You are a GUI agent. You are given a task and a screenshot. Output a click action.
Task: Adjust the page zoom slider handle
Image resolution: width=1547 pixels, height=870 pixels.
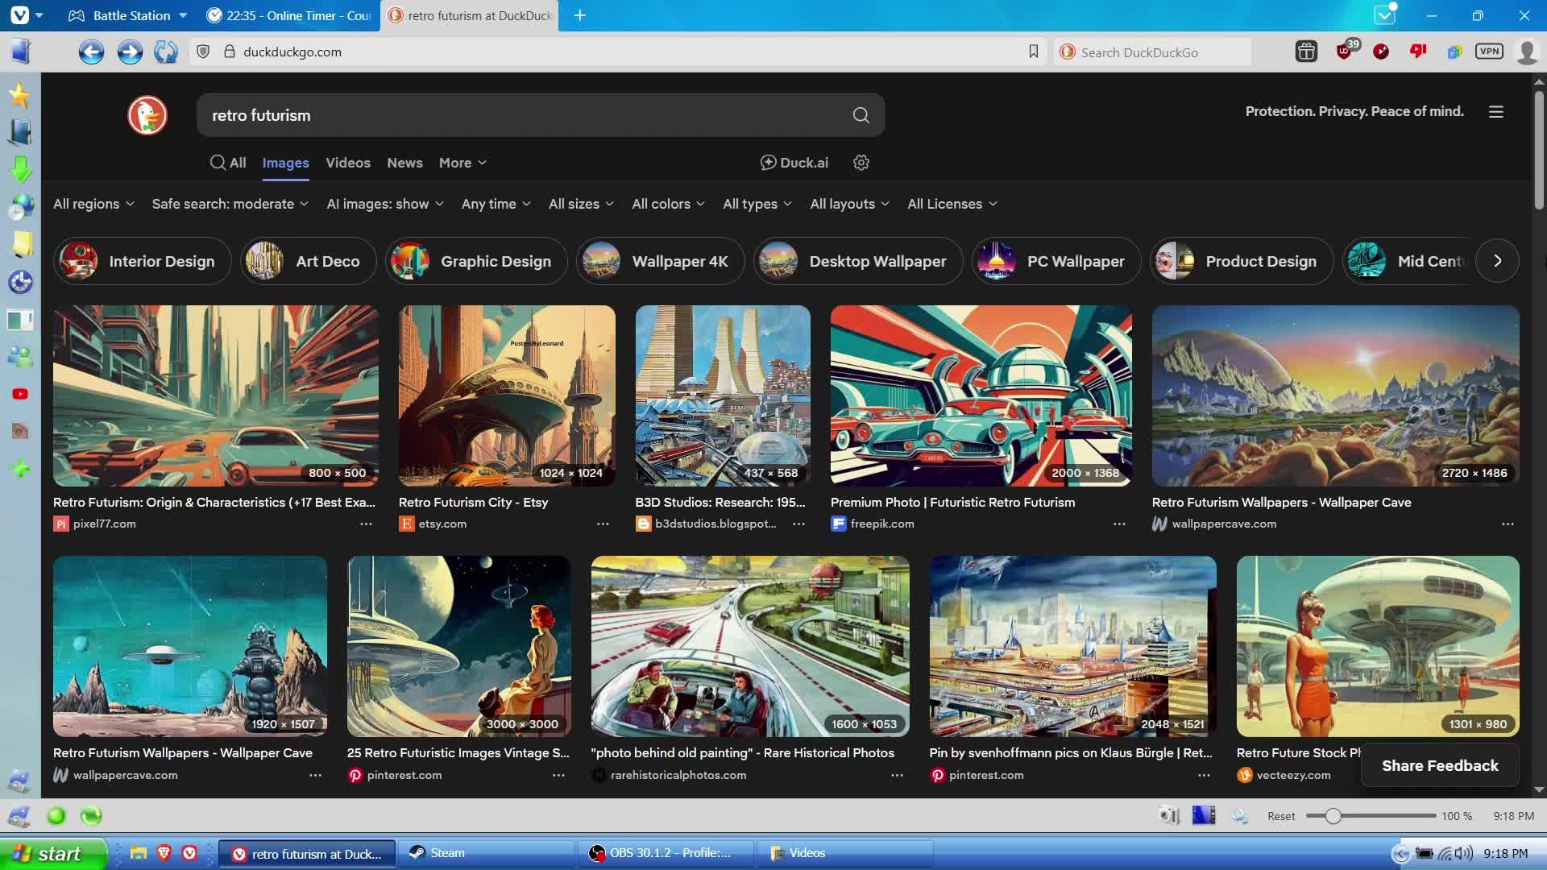coord(1333,816)
